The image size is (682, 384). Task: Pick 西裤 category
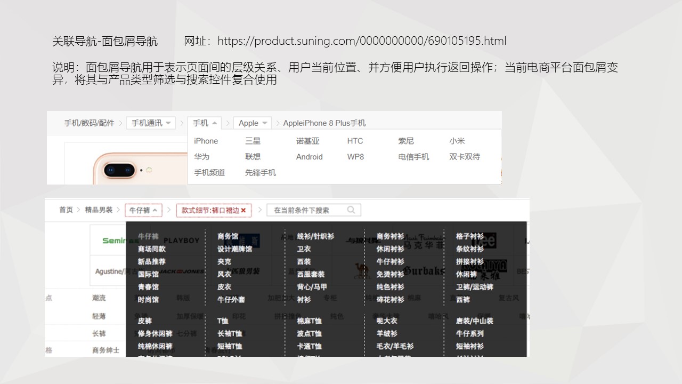462,300
